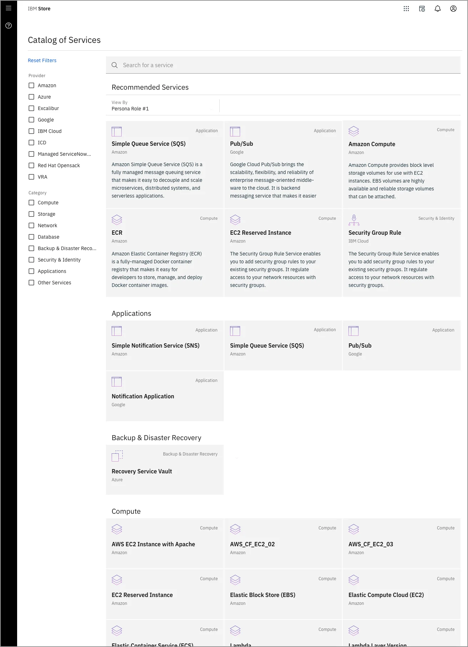Open the Recovery Service Vault card title
The image size is (468, 647).
pyautogui.click(x=142, y=471)
